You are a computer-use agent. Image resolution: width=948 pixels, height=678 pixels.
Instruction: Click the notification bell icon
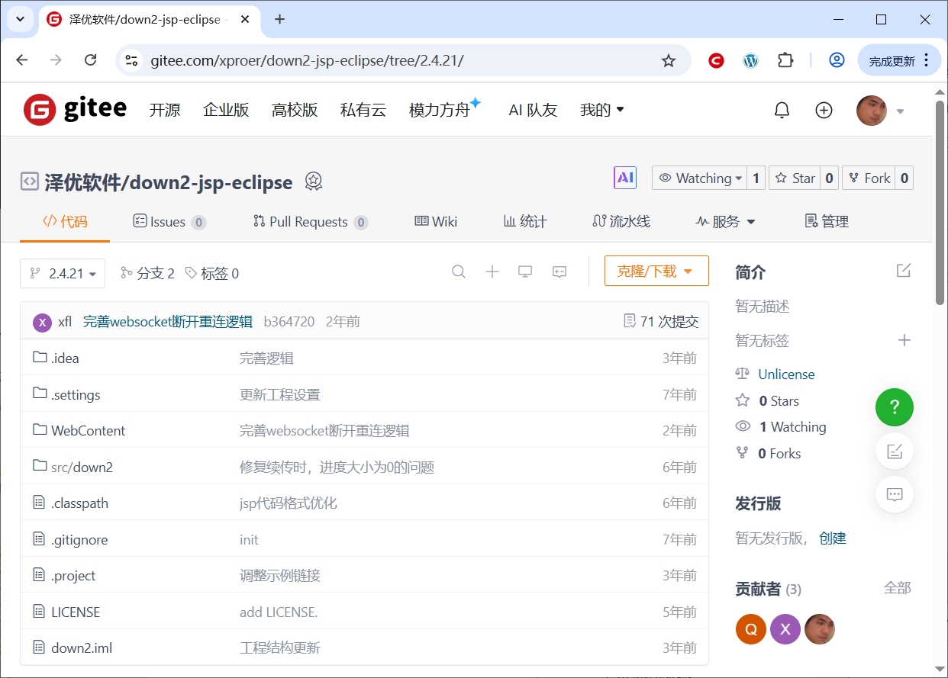click(x=782, y=111)
